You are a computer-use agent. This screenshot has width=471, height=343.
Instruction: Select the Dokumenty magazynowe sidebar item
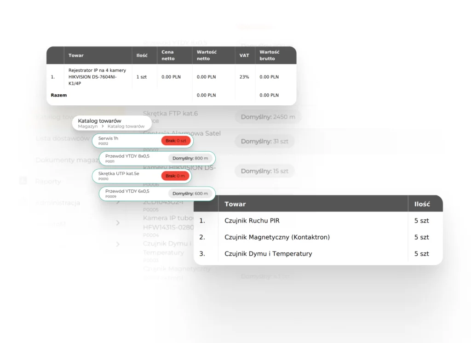(x=67, y=160)
